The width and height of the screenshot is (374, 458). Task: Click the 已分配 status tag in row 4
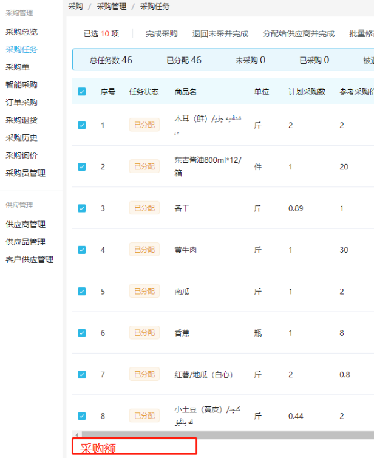tap(144, 250)
